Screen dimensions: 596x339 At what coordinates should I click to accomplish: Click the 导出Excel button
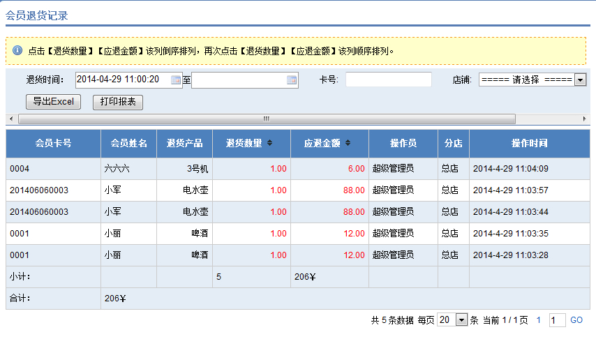(53, 102)
